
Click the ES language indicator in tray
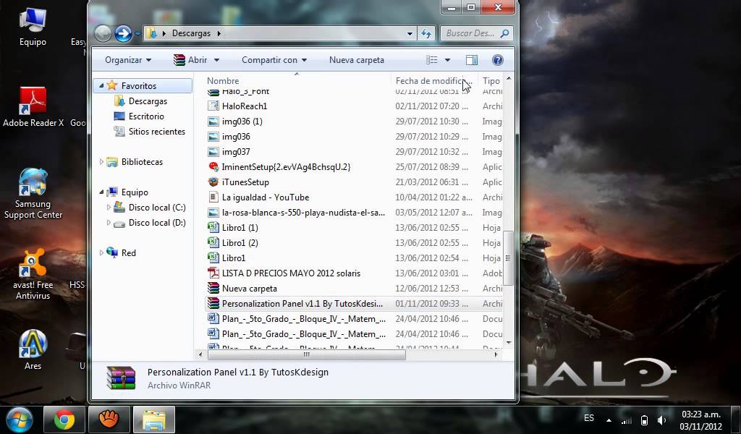click(589, 418)
